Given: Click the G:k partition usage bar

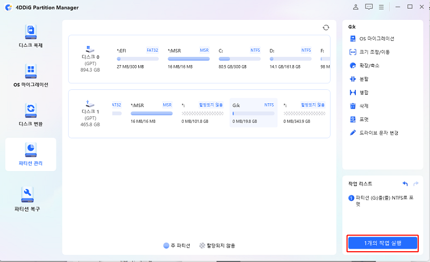Looking at the screenshot, I should [x=253, y=114].
